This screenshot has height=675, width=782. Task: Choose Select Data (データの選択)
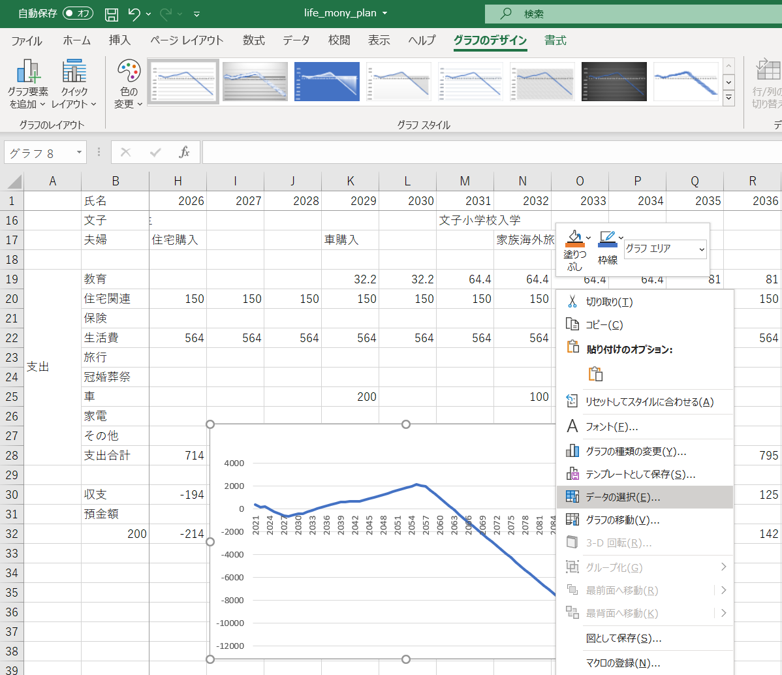[x=644, y=497]
